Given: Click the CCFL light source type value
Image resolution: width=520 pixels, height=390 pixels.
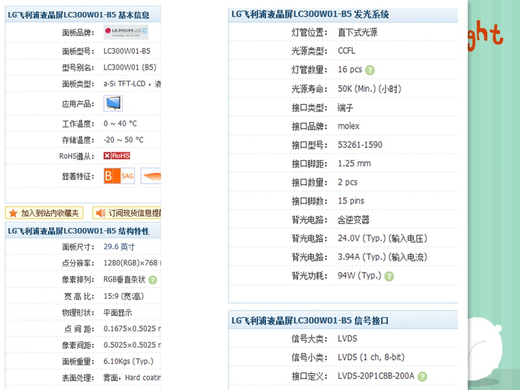Looking at the screenshot, I should coord(346,51).
